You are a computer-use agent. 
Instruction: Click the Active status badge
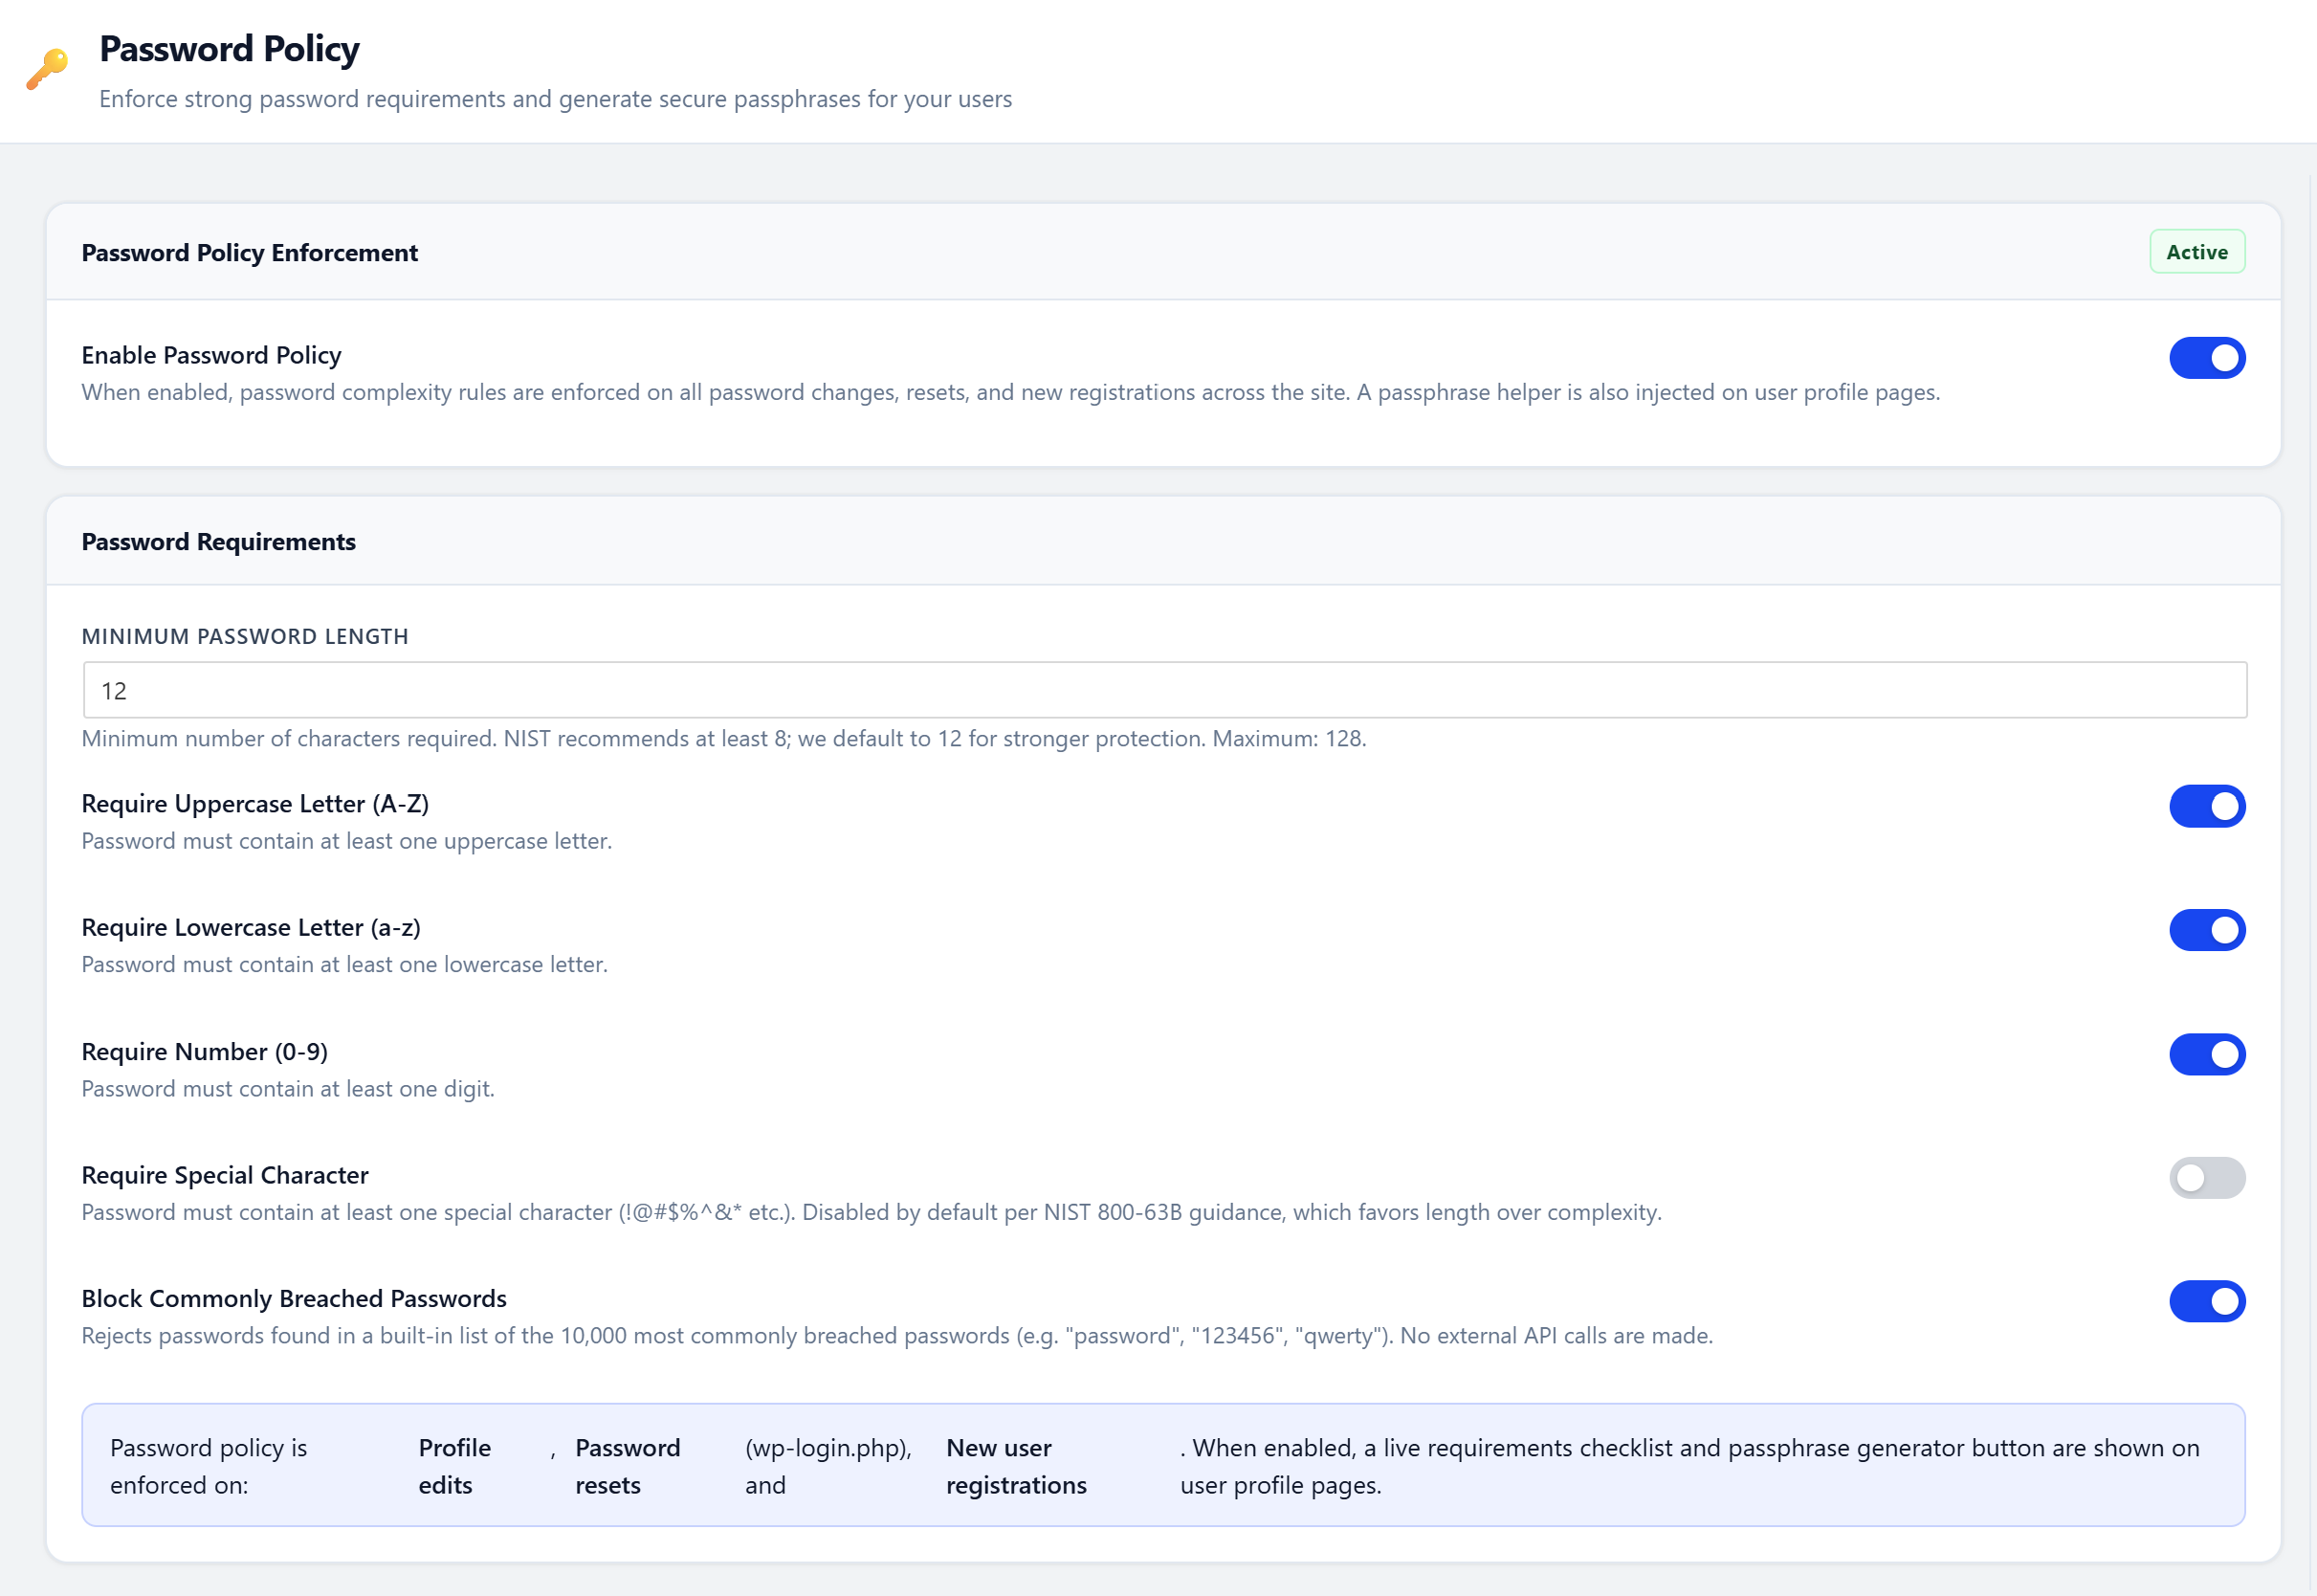pyautogui.click(x=2196, y=251)
